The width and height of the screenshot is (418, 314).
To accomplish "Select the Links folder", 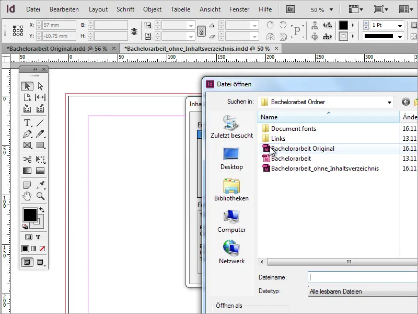I will click(273, 139).
